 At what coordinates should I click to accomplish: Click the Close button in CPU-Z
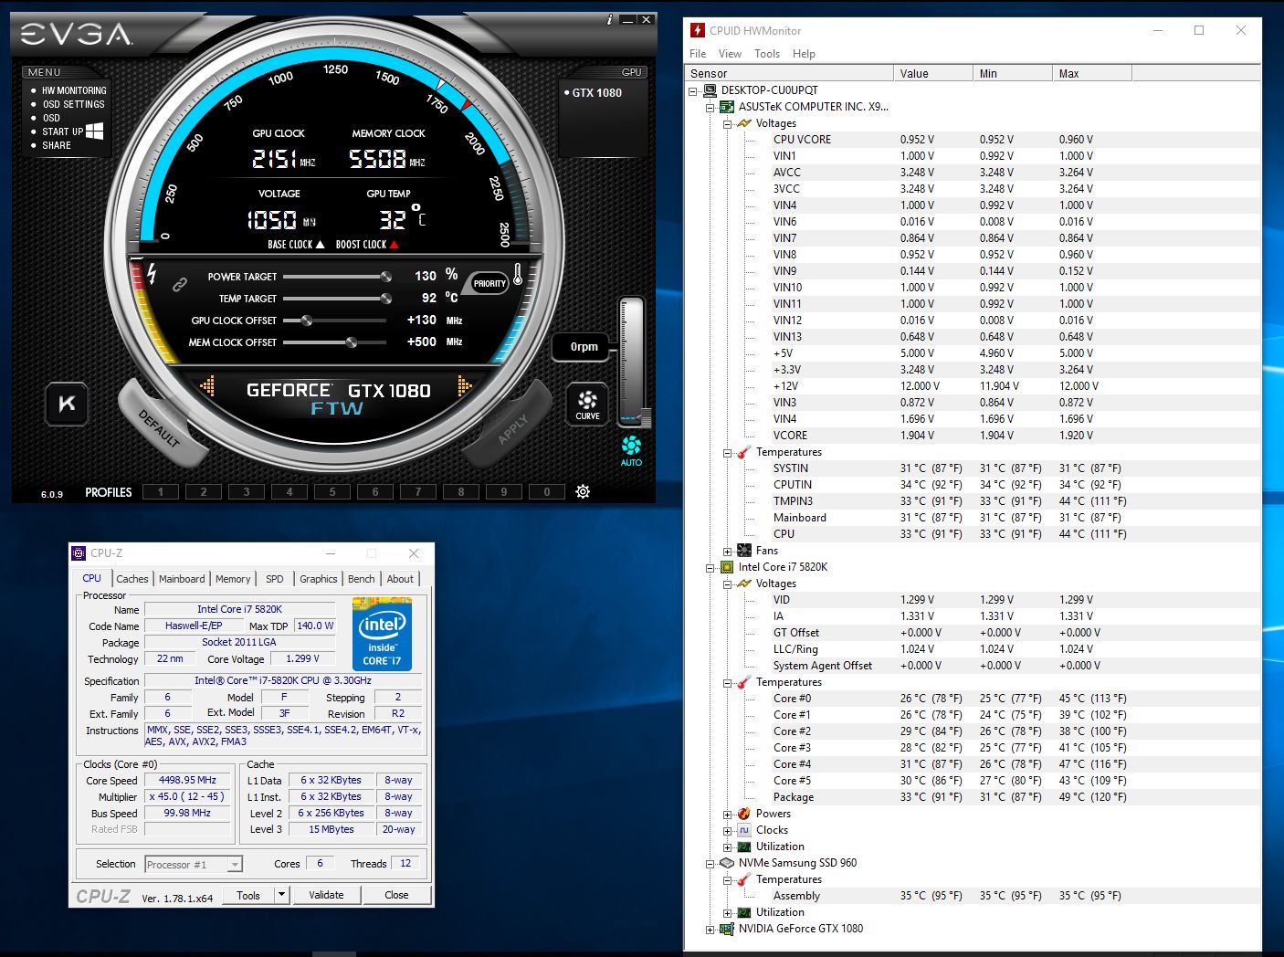(396, 895)
